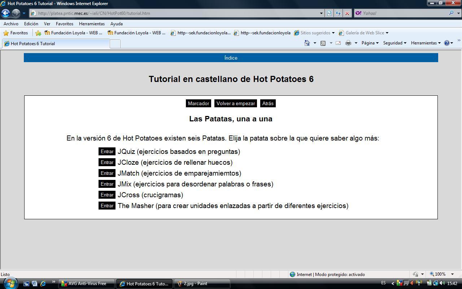Click the blank new tab button

click(x=115, y=44)
